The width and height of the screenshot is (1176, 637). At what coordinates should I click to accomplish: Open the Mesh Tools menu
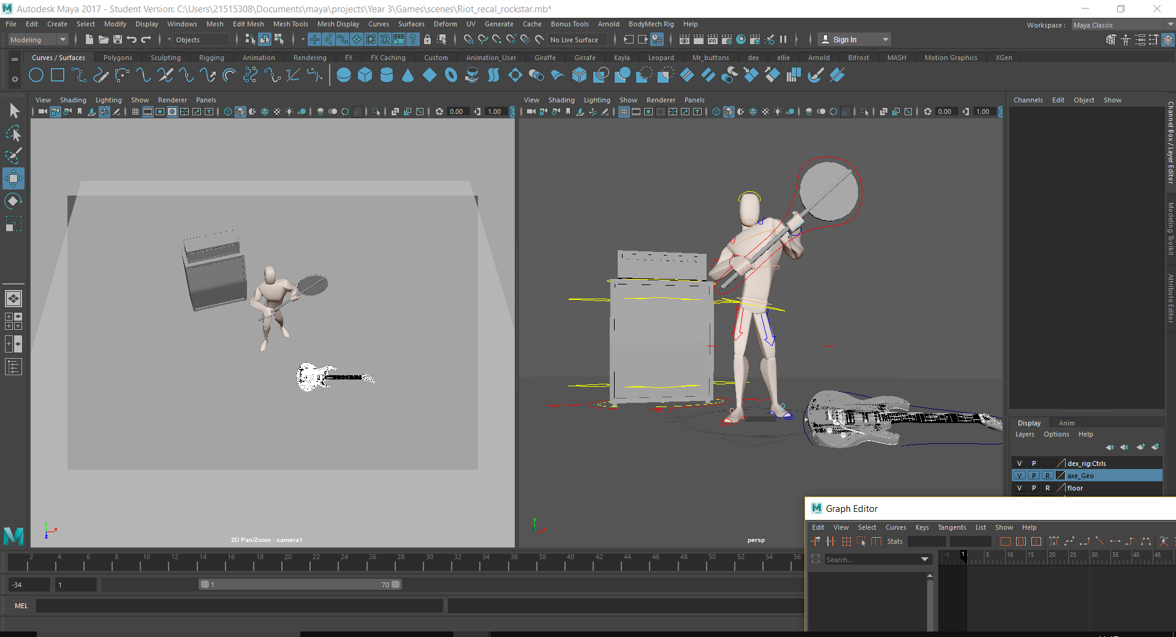pyautogui.click(x=290, y=24)
